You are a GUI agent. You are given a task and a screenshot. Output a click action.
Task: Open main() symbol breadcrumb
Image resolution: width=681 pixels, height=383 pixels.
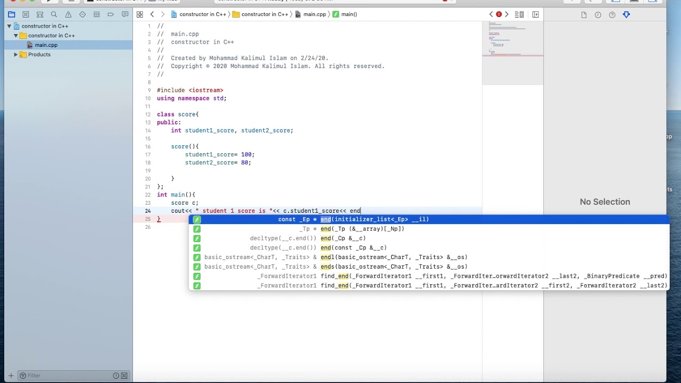tap(345, 14)
